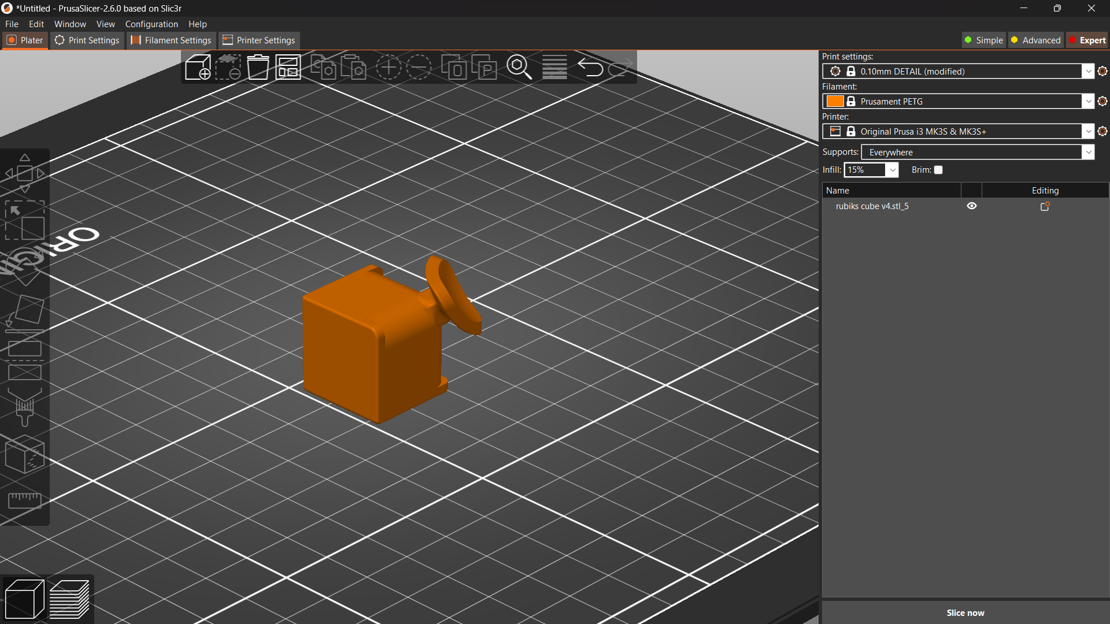Open the Printer selection dropdown
Image resolution: width=1110 pixels, height=624 pixels.
1089,131
